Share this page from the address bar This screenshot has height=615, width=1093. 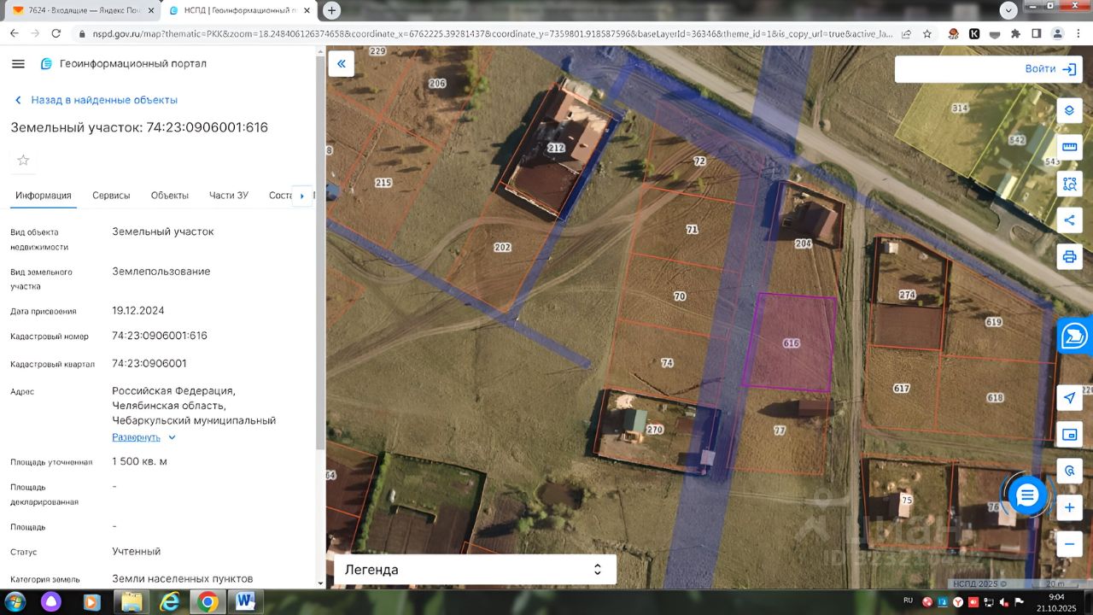pos(906,34)
